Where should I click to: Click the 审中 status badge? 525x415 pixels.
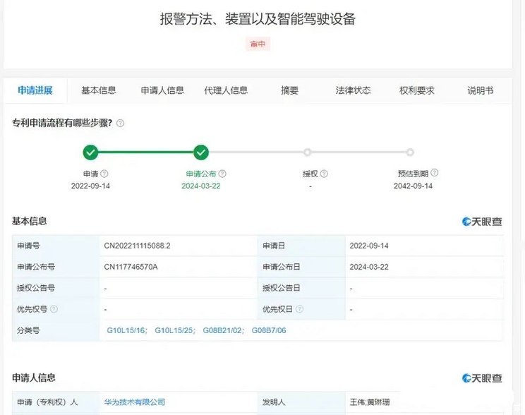(x=258, y=44)
